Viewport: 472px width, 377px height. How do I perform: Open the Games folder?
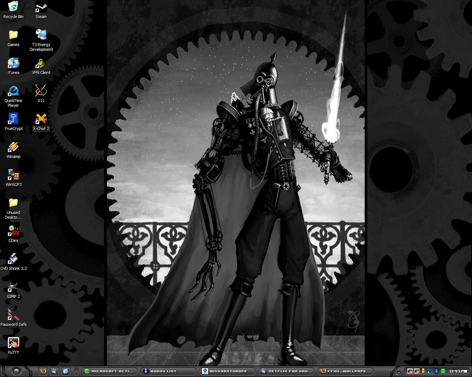pyautogui.click(x=13, y=38)
